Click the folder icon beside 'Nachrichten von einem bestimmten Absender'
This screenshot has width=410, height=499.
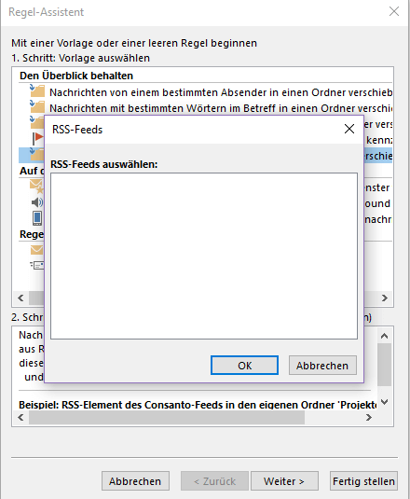37,90
